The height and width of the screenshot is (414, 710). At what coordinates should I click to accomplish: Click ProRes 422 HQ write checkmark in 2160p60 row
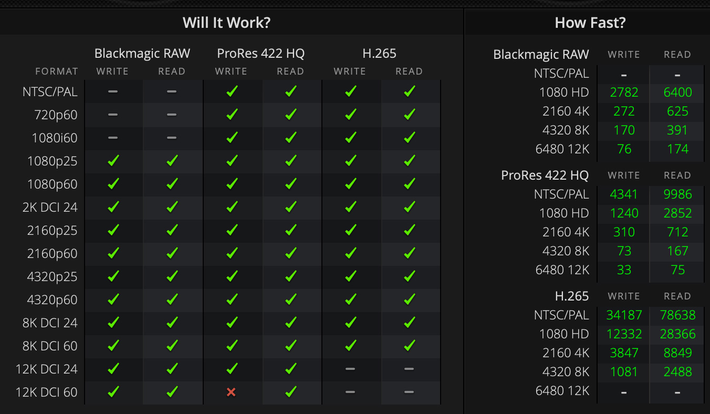click(232, 253)
